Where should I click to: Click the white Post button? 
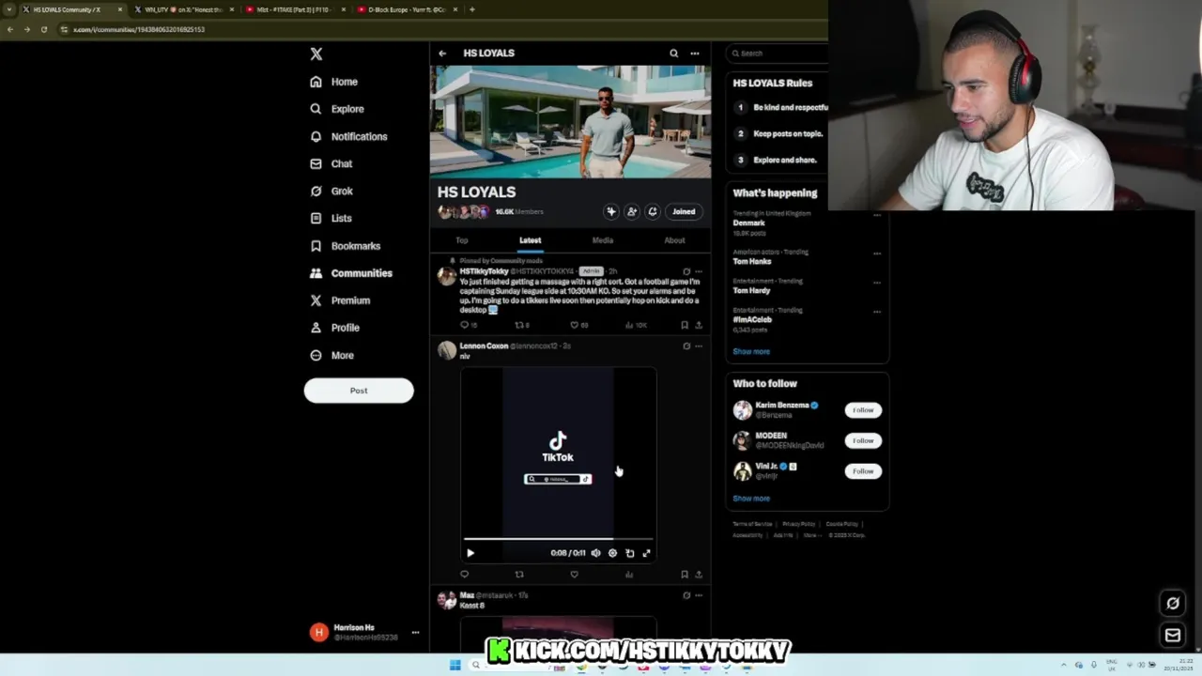click(359, 391)
